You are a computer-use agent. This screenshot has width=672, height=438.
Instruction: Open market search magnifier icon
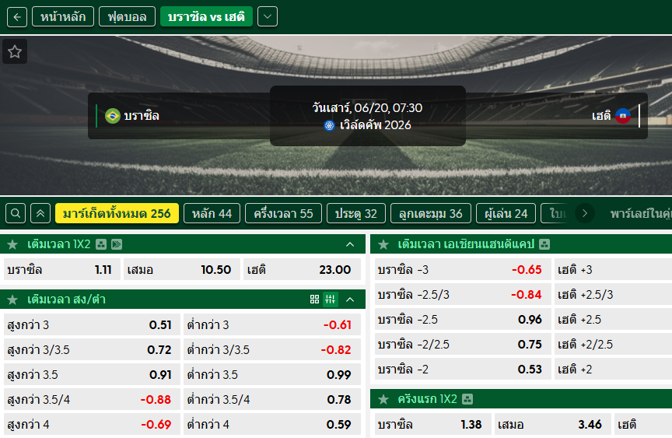(16, 213)
